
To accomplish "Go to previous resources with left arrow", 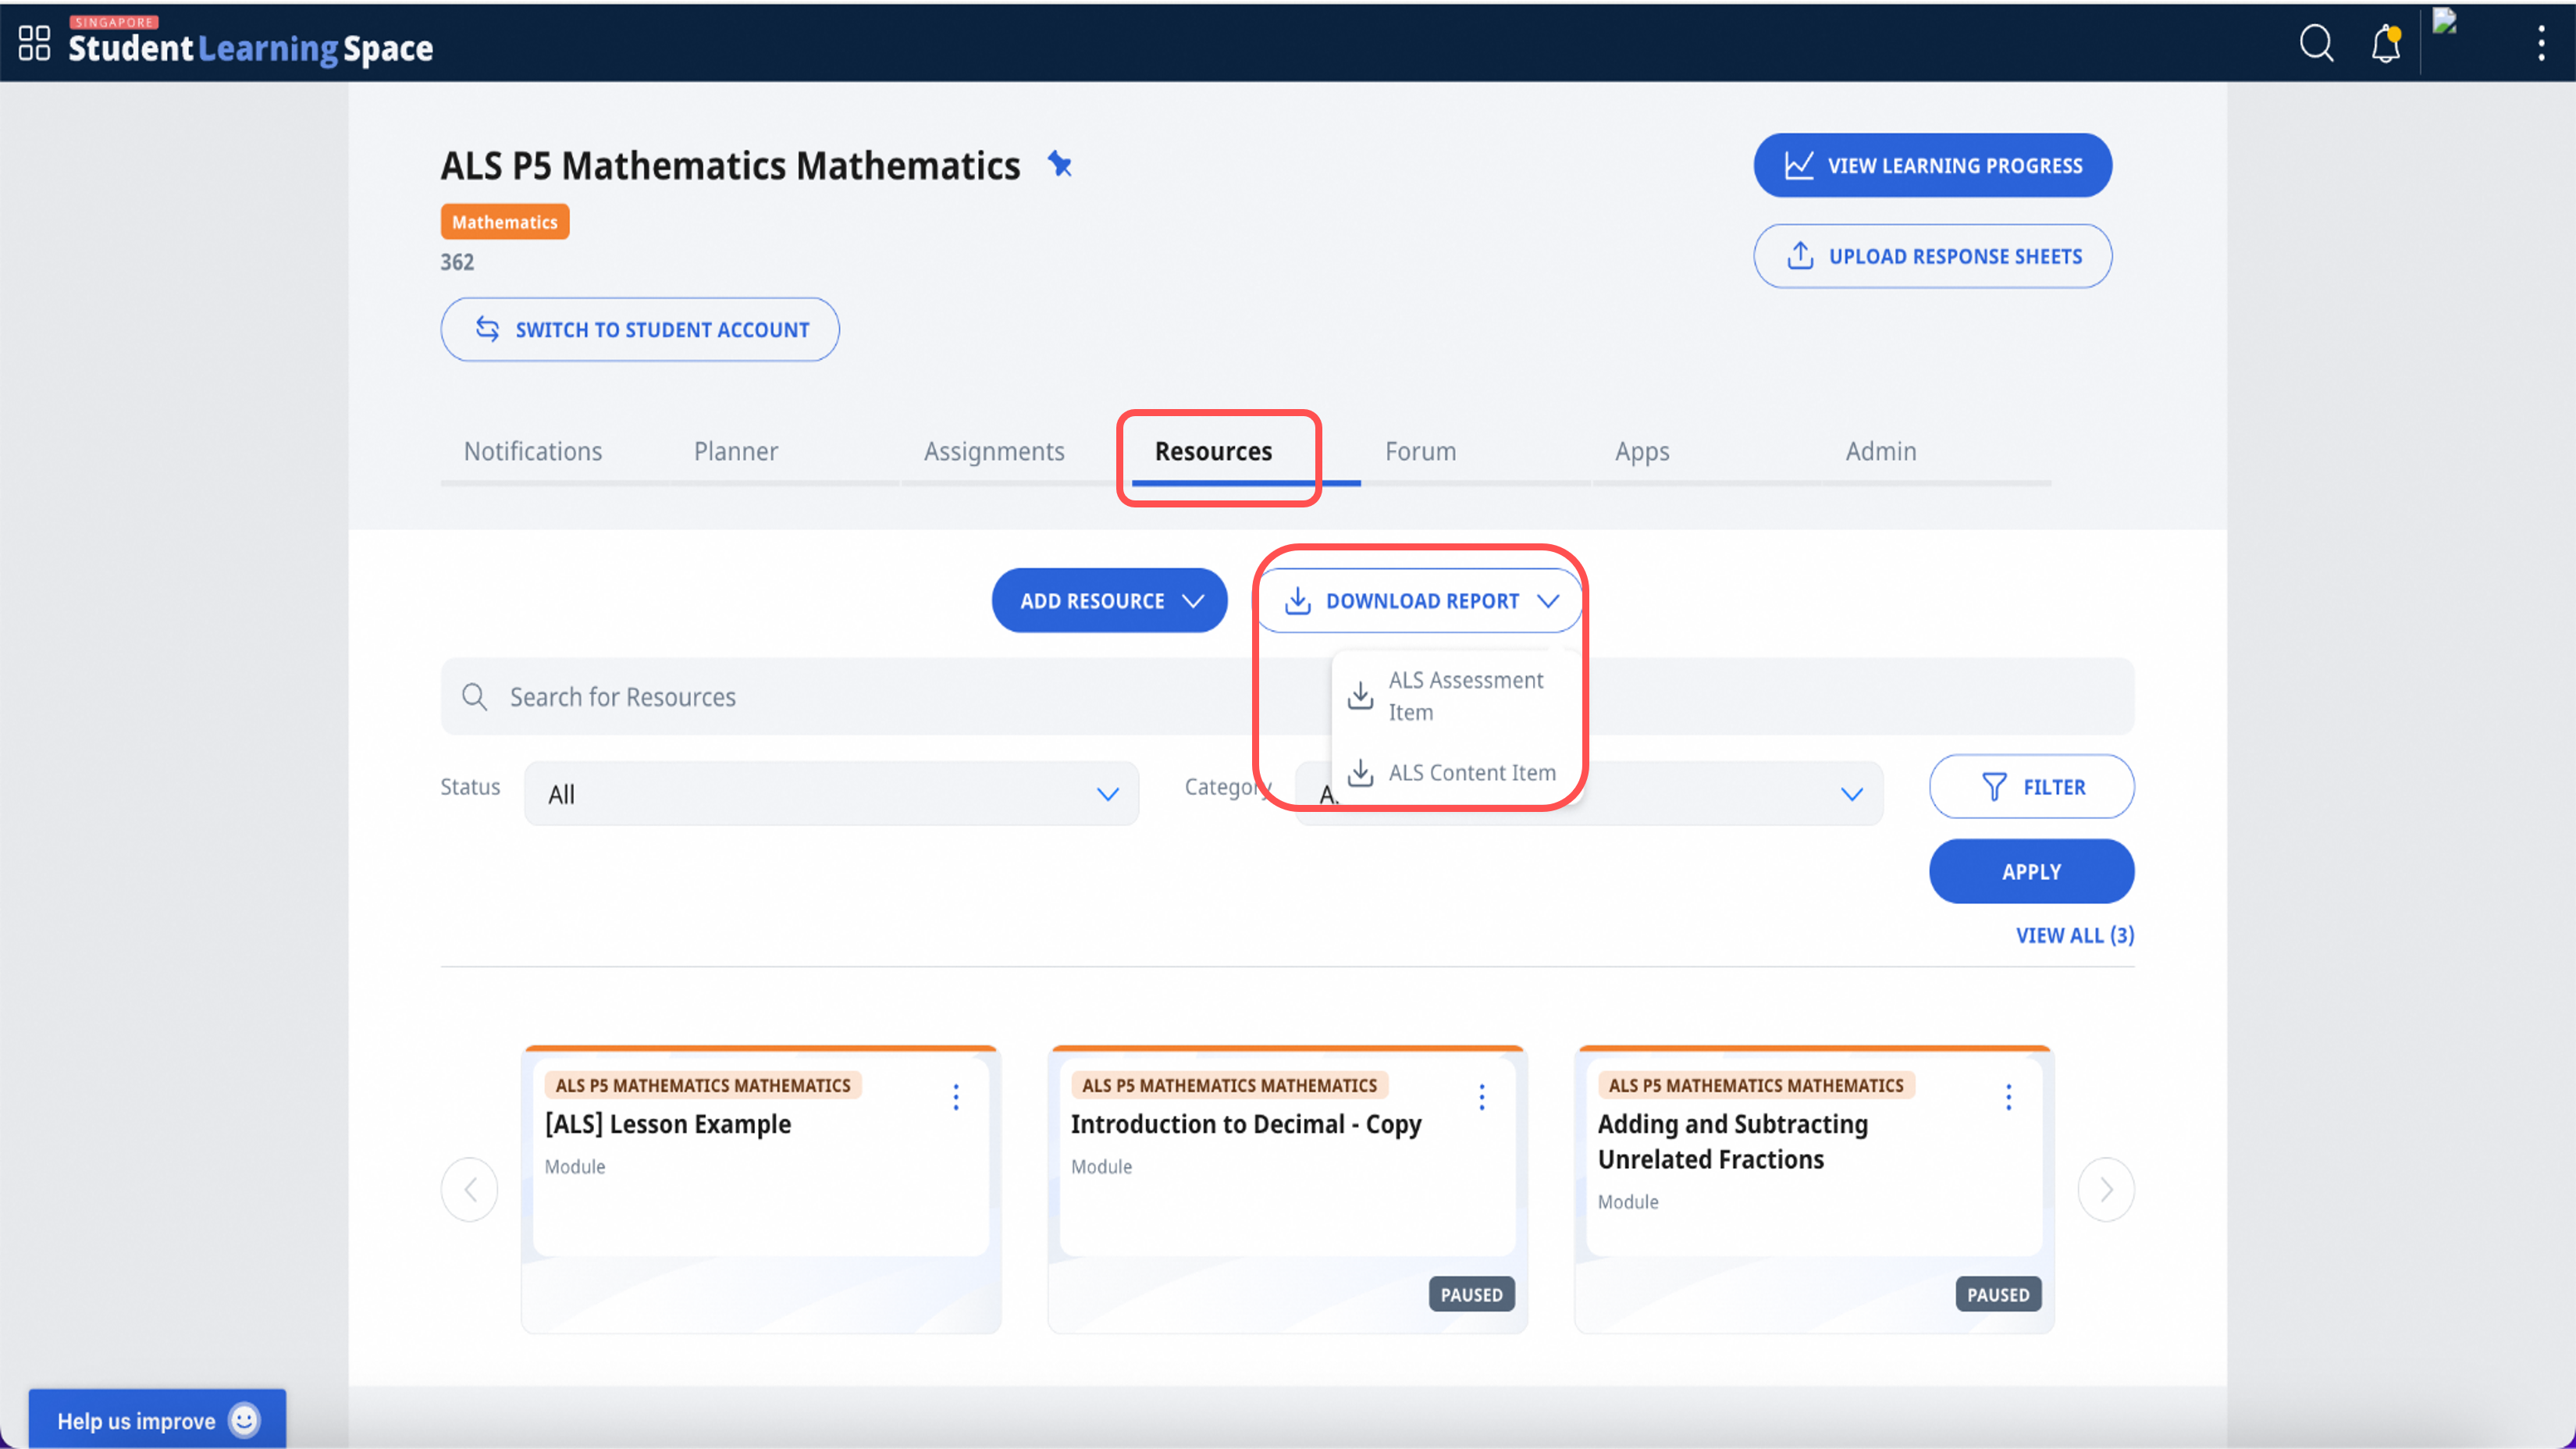I will (470, 1190).
